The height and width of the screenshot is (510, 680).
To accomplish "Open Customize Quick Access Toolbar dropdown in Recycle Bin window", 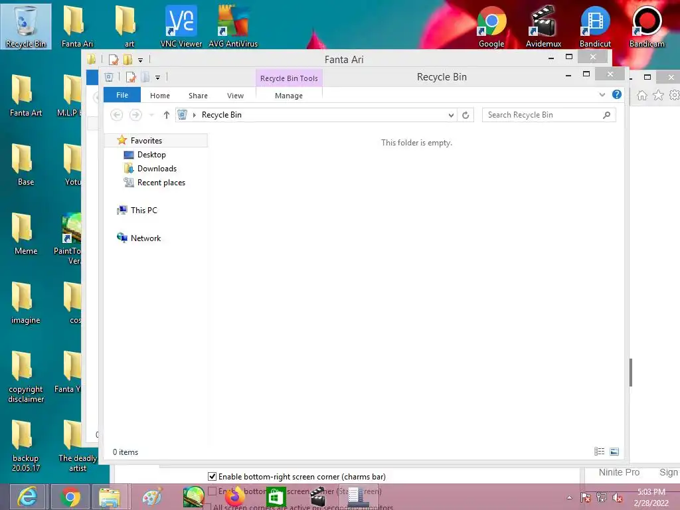I will point(157,78).
